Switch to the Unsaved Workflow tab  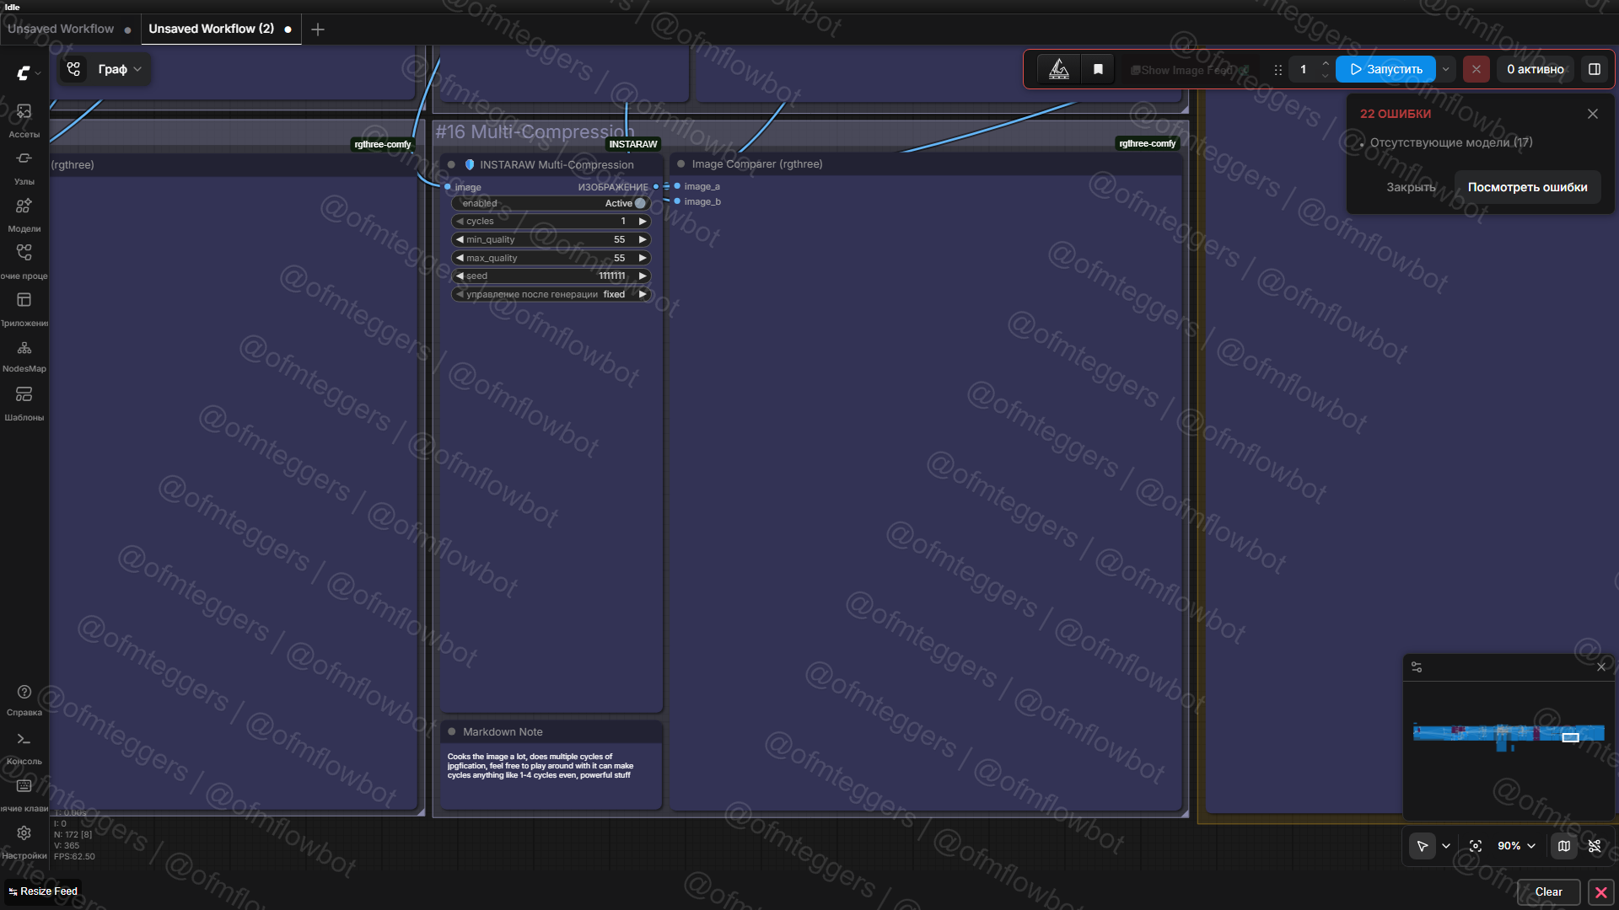pyautogui.click(x=61, y=29)
